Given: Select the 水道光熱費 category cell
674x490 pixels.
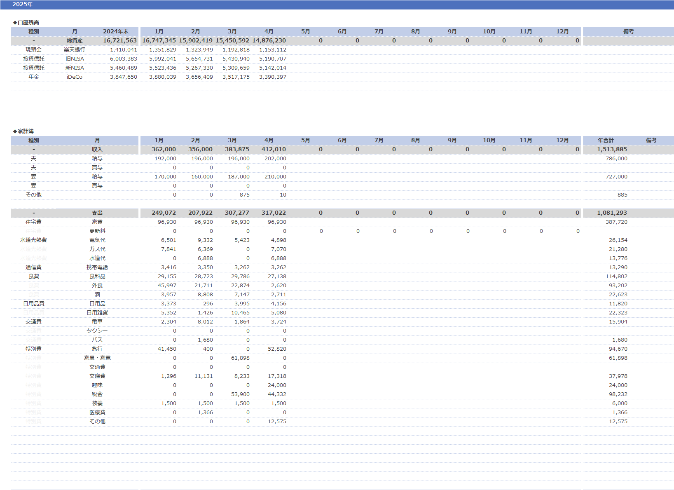Looking at the screenshot, I should (x=33, y=240).
